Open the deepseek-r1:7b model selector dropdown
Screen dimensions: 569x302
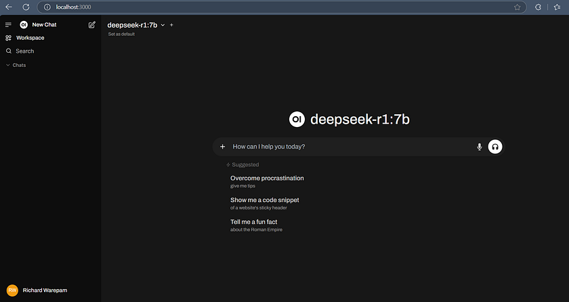[136, 25]
